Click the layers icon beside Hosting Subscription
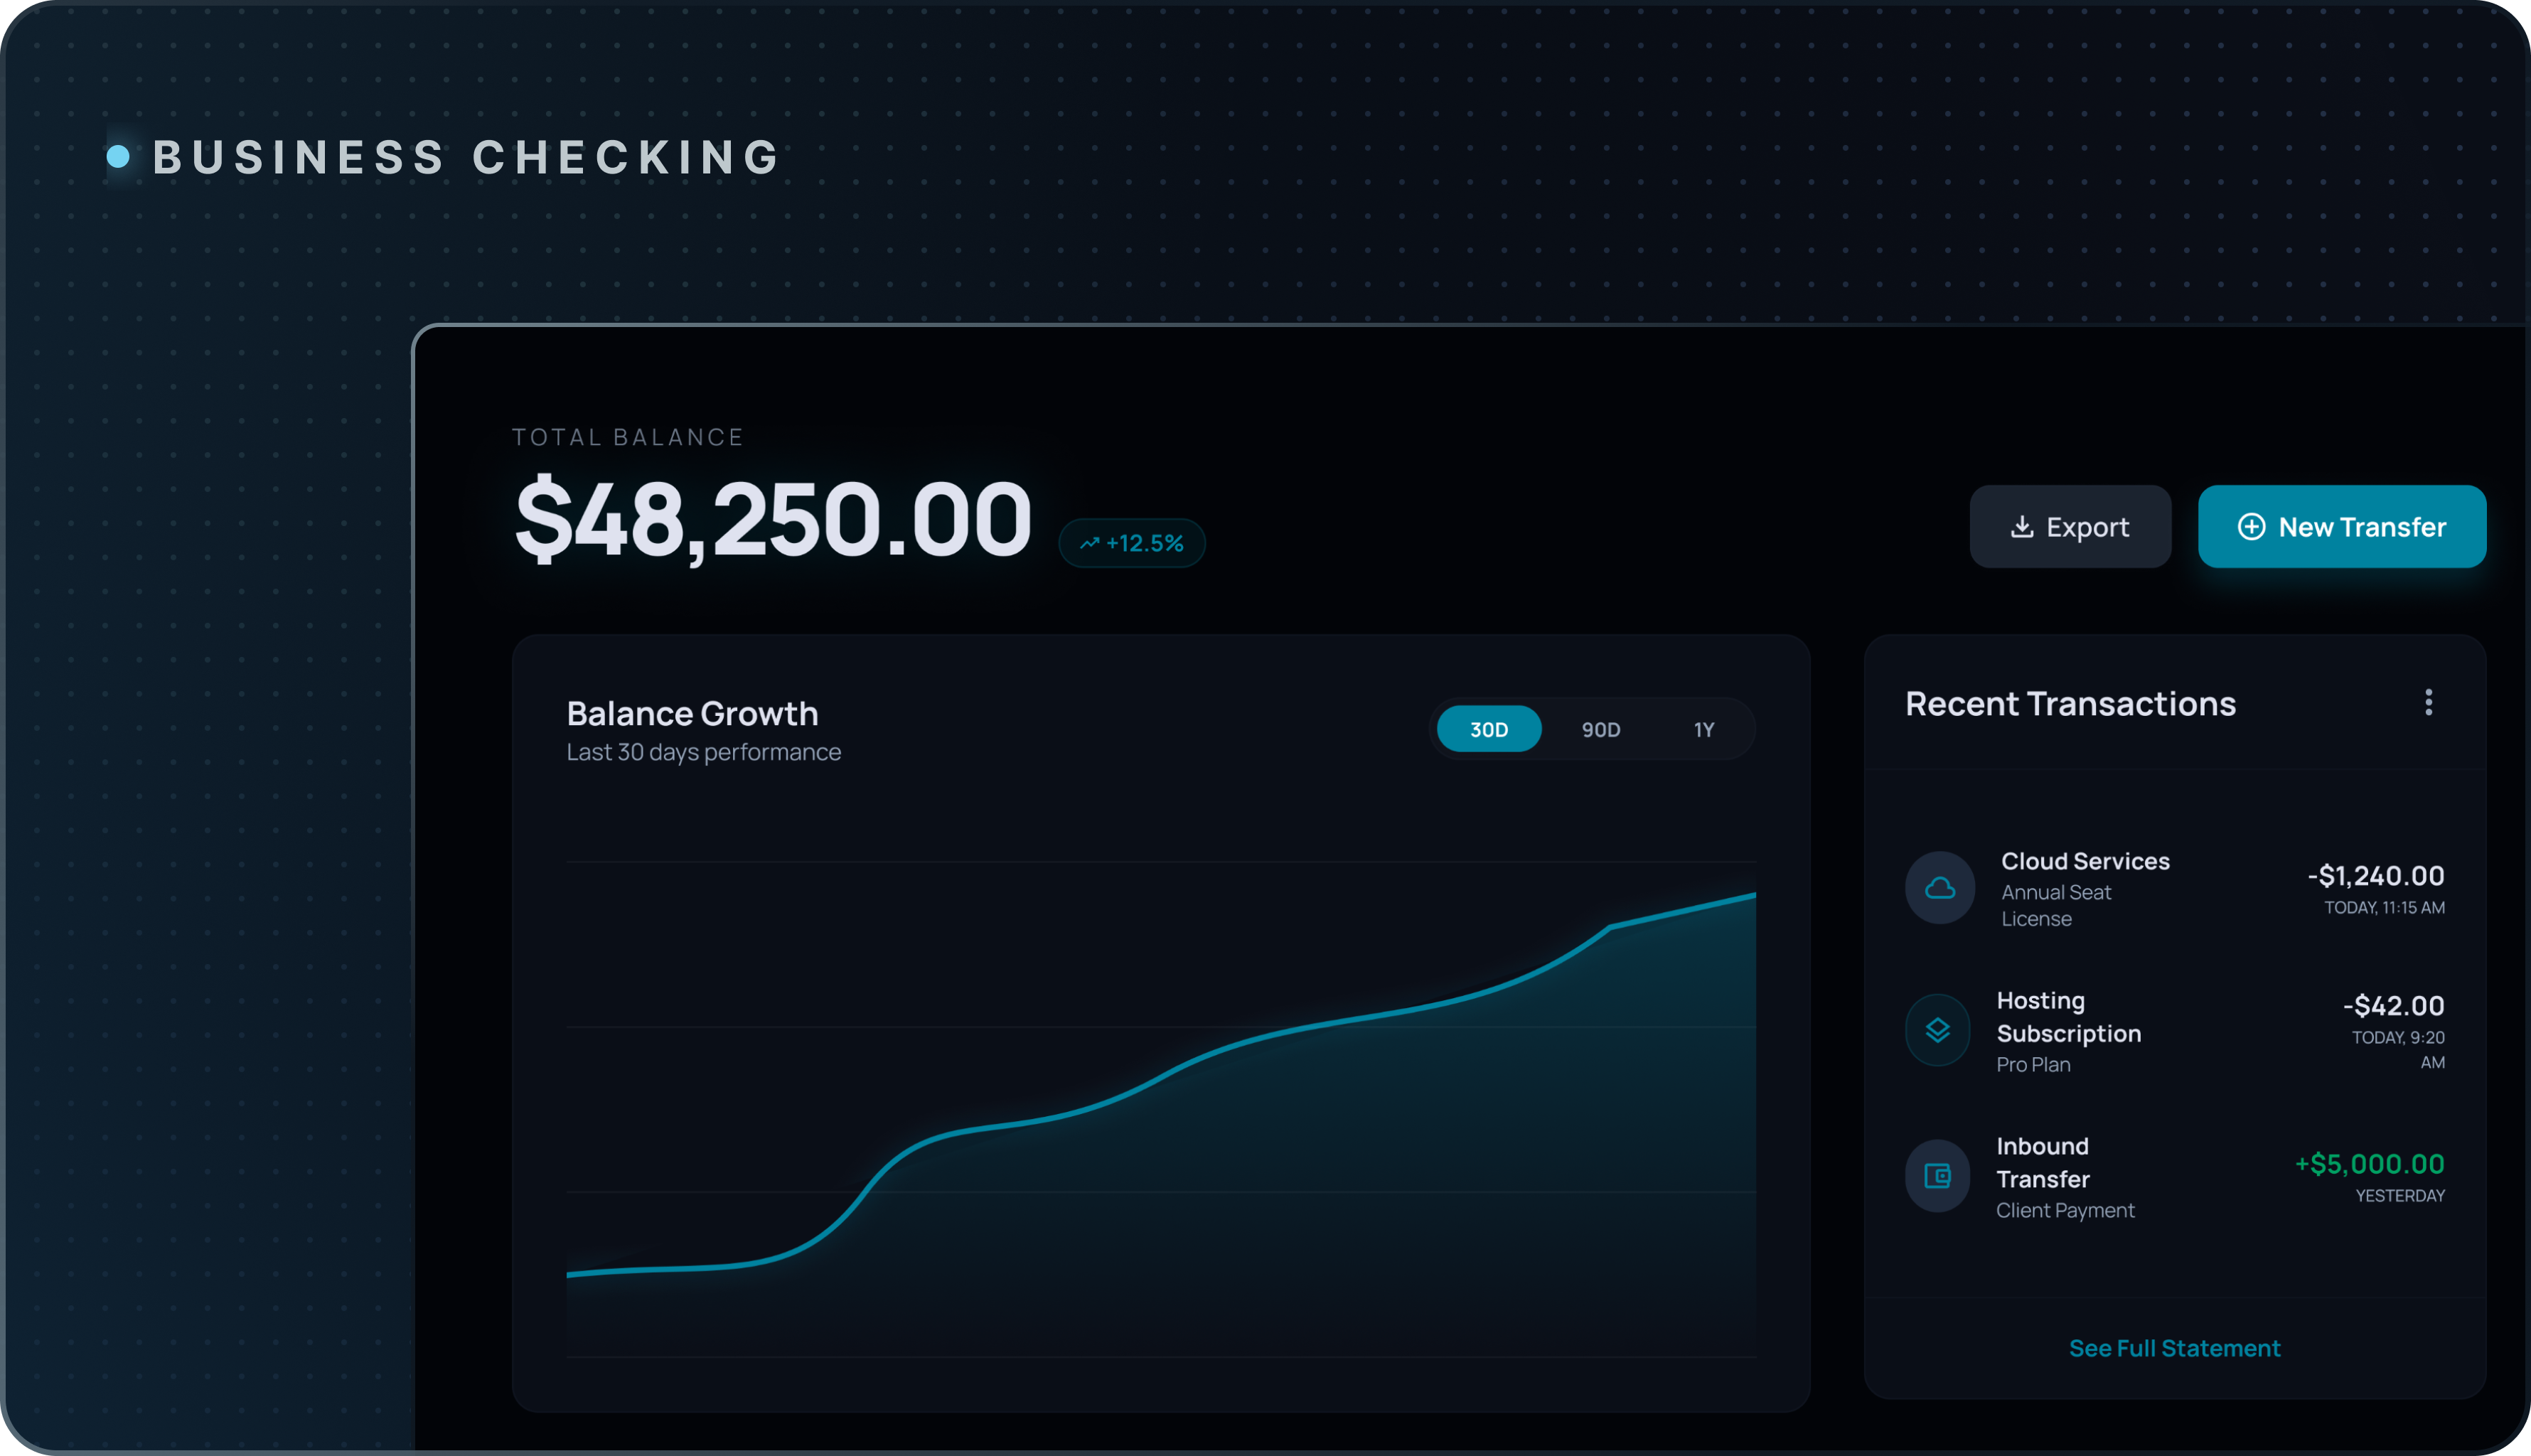2531x1456 pixels. (1937, 1030)
